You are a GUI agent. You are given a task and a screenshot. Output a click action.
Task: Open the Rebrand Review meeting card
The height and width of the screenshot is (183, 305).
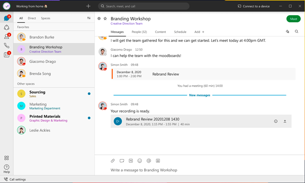coord(203,74)
